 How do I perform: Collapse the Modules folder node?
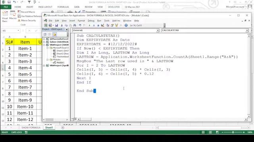pyautogui.click(x=48, y=60)
